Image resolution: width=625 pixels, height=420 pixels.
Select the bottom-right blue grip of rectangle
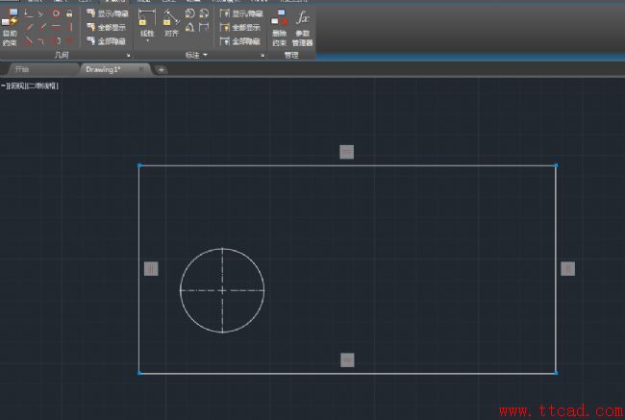click(x=556, y=373)
